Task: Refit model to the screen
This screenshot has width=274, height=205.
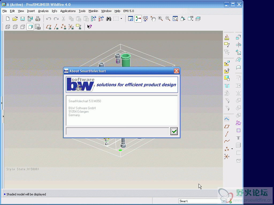Action: tap(175, 19)
